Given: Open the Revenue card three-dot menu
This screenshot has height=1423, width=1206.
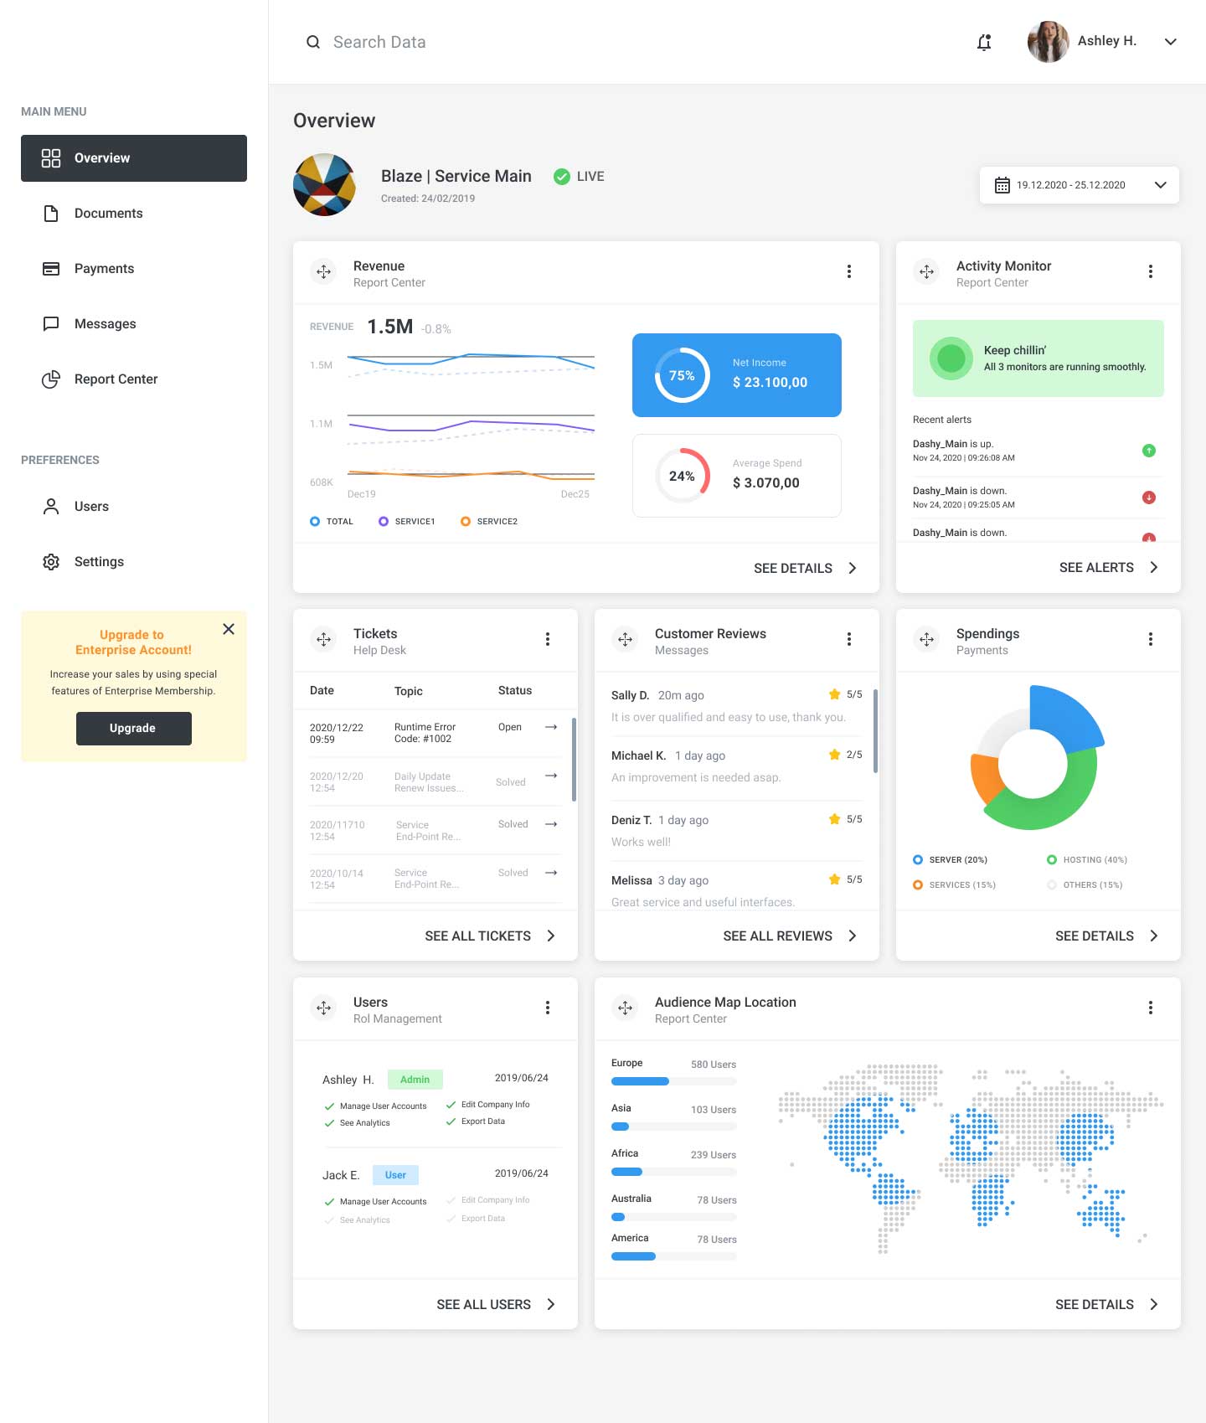Looking at the screenshot, I should coord(848,271).
